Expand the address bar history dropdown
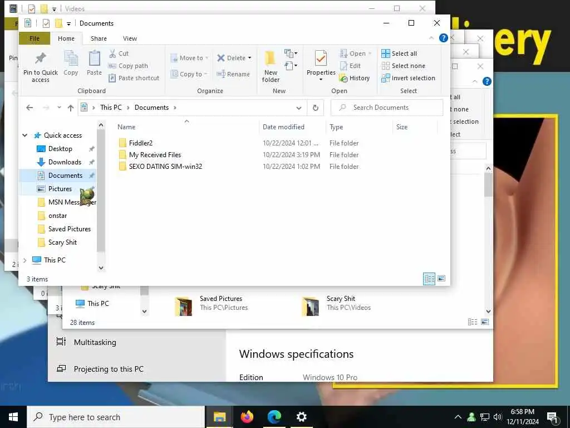Viewport: 570px width, 428px height. coord(299,108)
